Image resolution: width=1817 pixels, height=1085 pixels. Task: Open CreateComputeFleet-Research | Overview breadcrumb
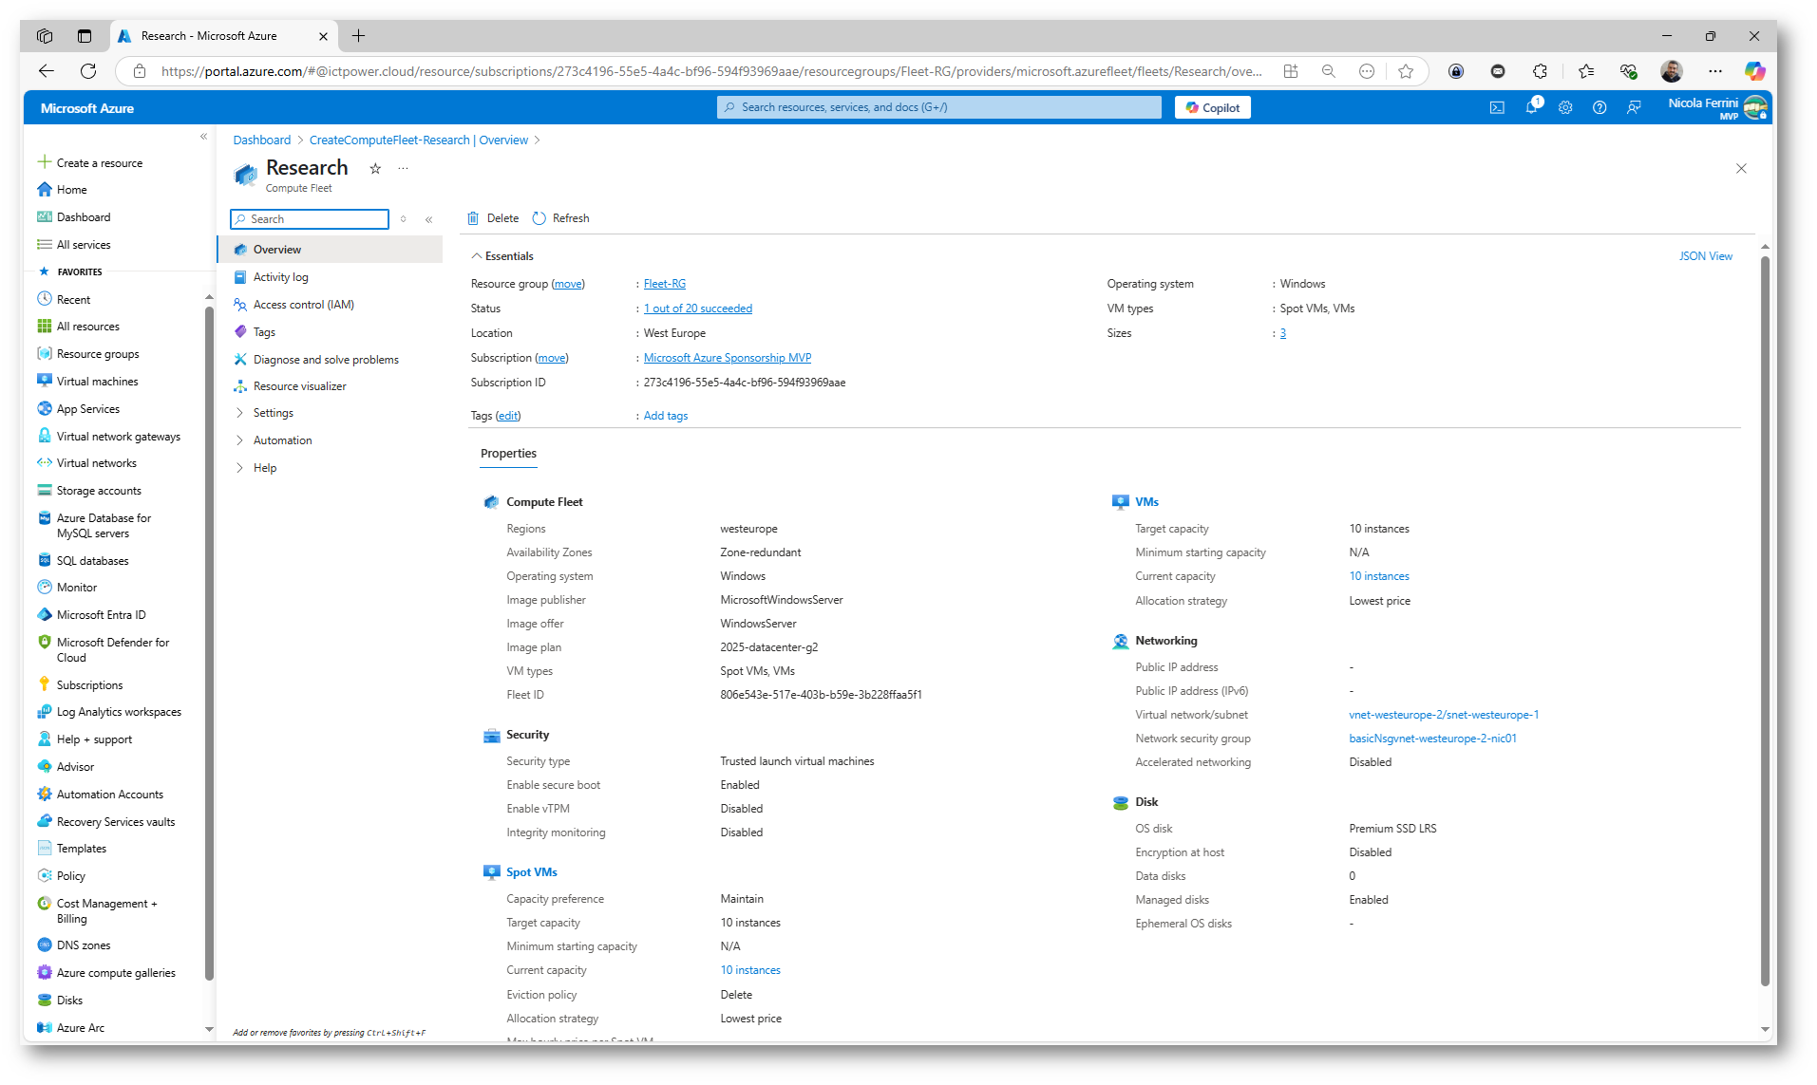coord(418,140)
